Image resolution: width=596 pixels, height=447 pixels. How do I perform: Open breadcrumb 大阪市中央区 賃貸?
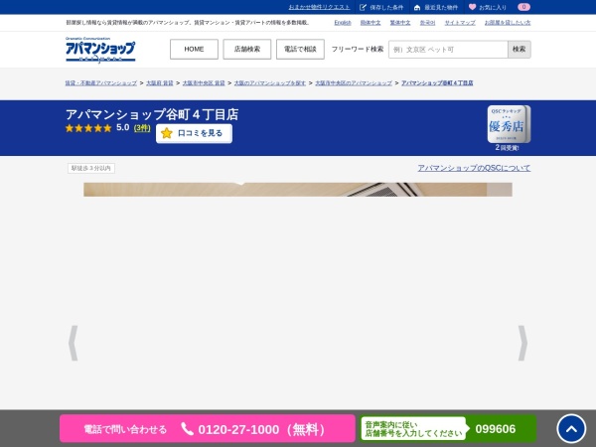click(204, 82)
